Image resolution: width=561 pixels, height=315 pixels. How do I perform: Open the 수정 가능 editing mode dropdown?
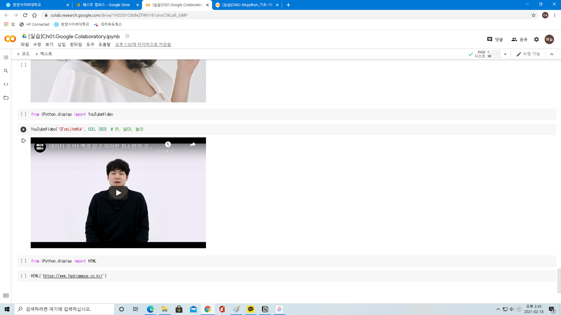click(x=529, y=54)
